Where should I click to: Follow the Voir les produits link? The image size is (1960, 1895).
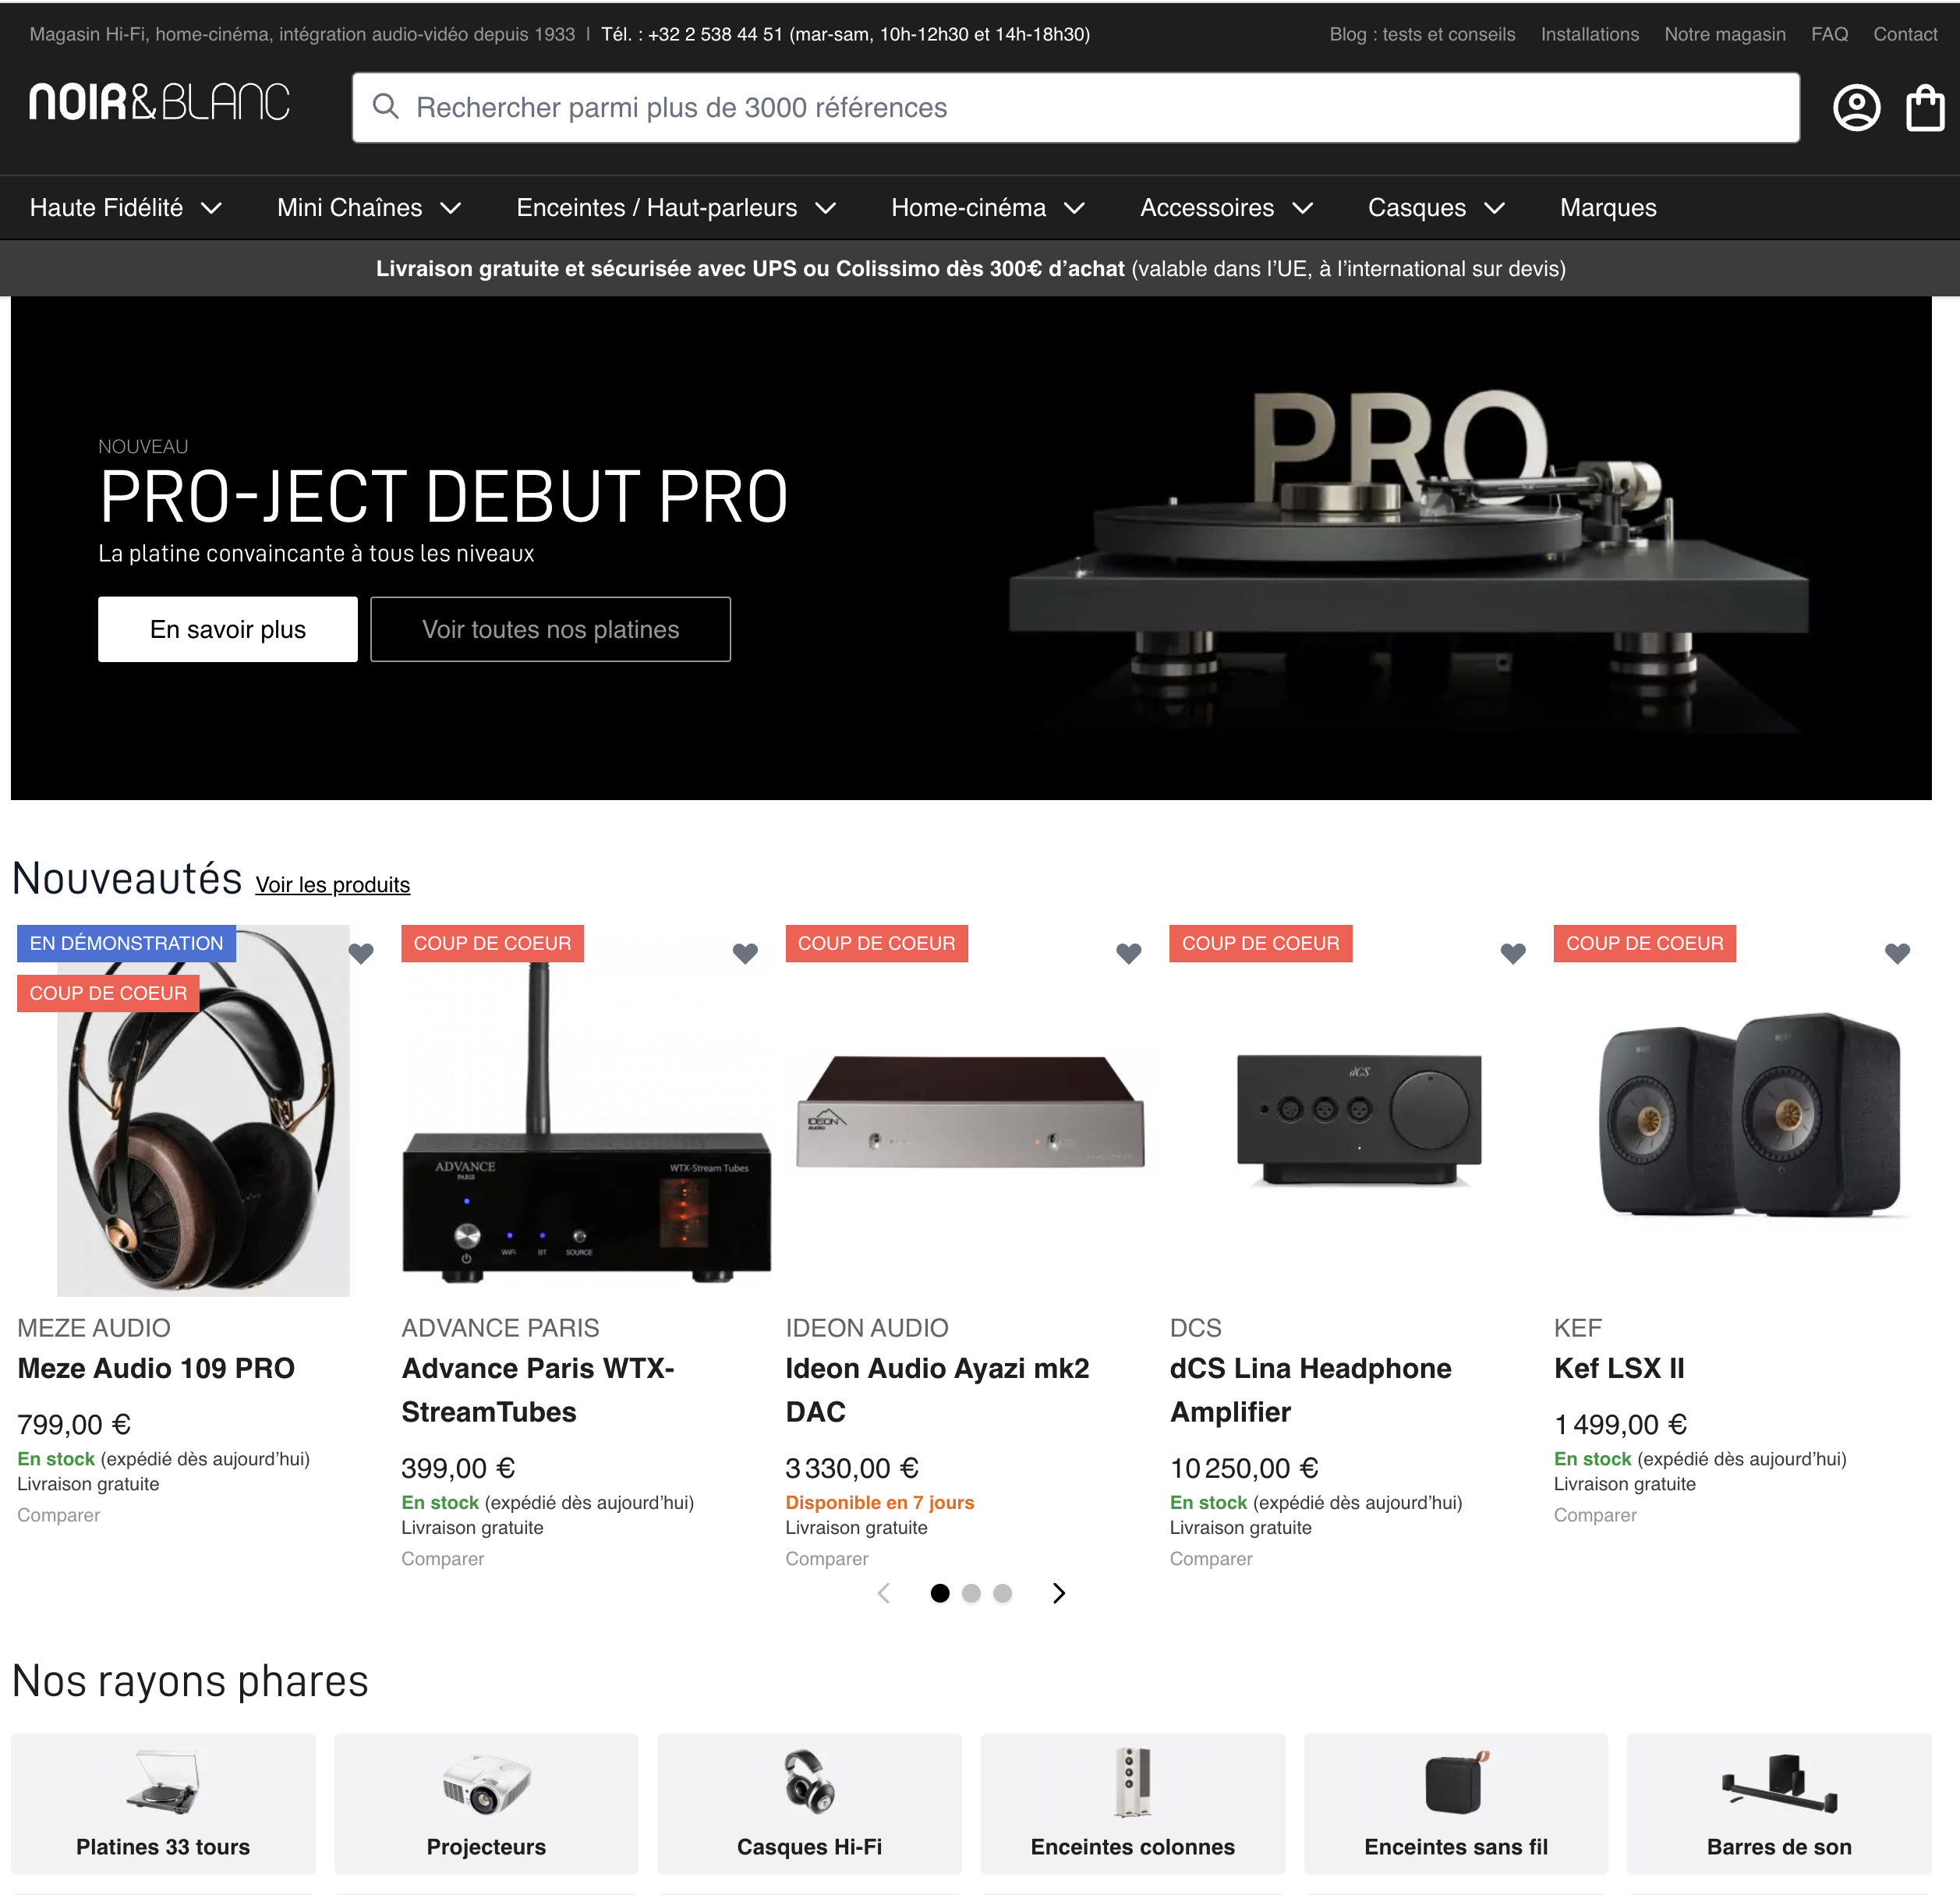click(x=333, y=885)
